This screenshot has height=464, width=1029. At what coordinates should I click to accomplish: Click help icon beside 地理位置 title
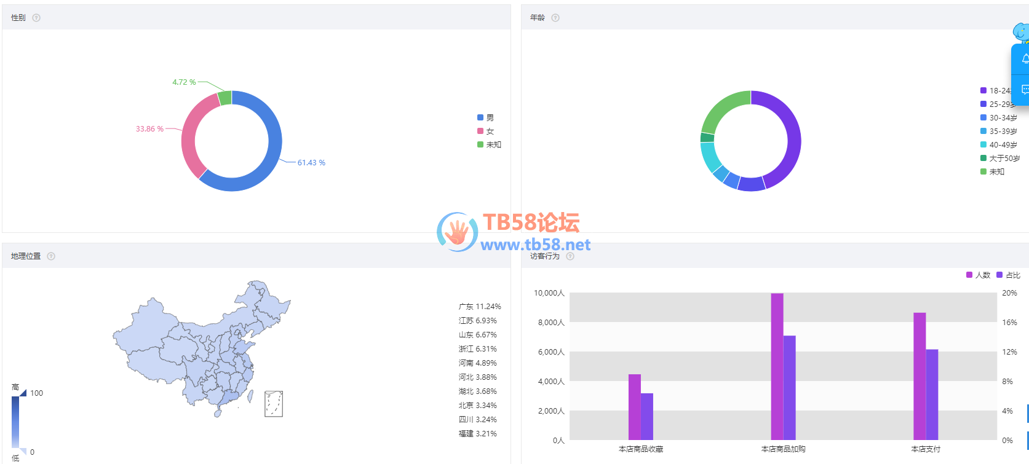pyautogui.click(x=51, y=256)
